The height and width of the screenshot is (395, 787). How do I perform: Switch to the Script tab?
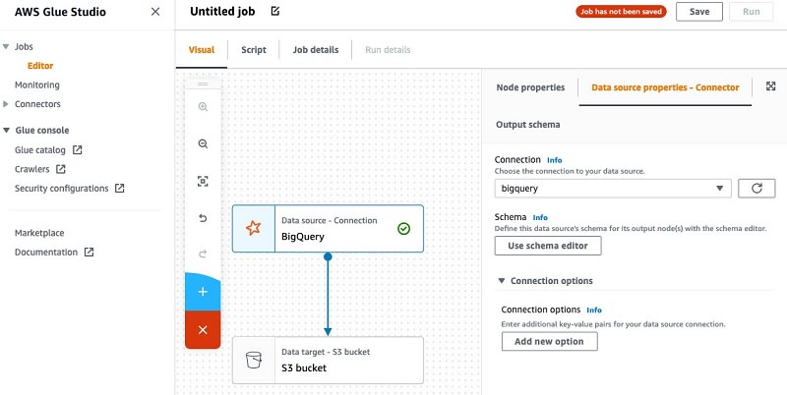tap(254, 50)
